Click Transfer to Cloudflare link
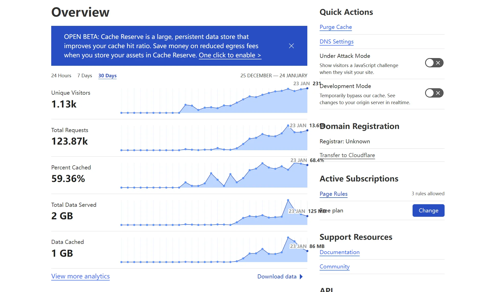The width and height of the screenshot is (483, 292). [x=347, y=155]
